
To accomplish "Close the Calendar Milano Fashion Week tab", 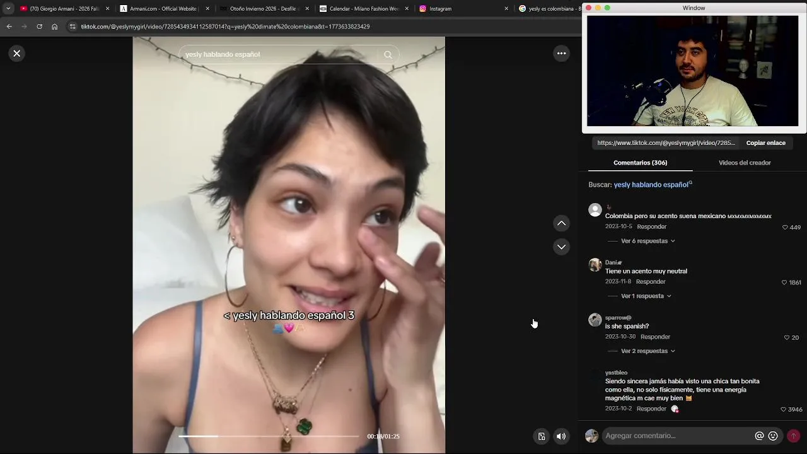I will tap(407, 9).
